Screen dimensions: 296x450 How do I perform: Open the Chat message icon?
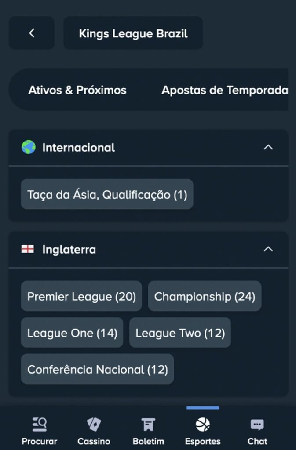[x=257, y=424]
